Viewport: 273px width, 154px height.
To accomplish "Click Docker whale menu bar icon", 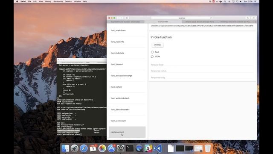I will pos(221,1).
